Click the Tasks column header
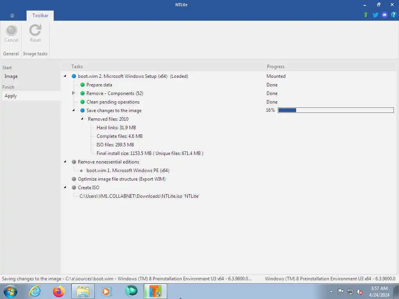 (77, 67)
